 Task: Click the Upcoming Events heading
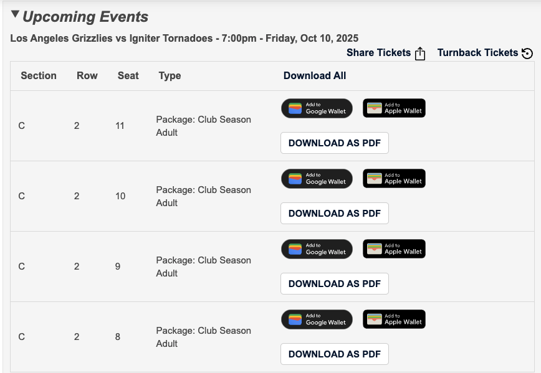click(x=85, y=17)
